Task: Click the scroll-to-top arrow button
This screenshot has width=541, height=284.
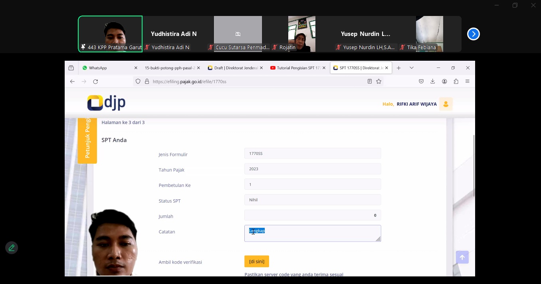Action: click(x=462, y=257)
